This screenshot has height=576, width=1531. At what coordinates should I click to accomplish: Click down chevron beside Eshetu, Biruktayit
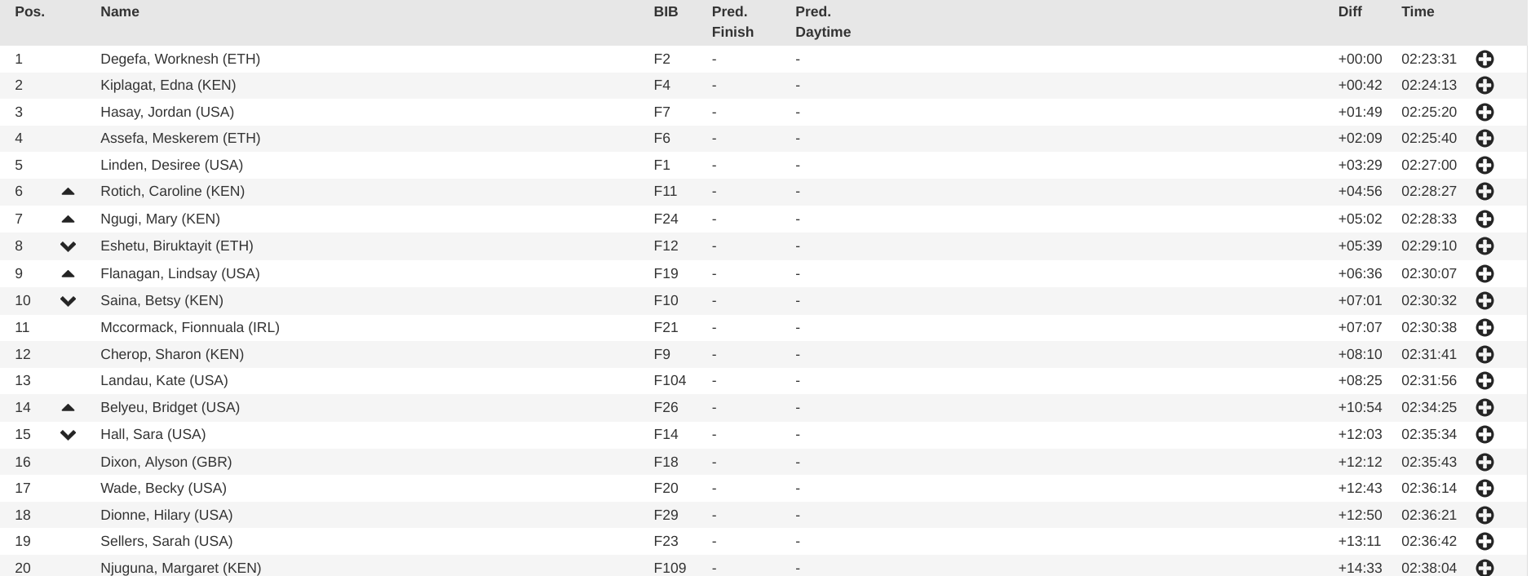68,246
